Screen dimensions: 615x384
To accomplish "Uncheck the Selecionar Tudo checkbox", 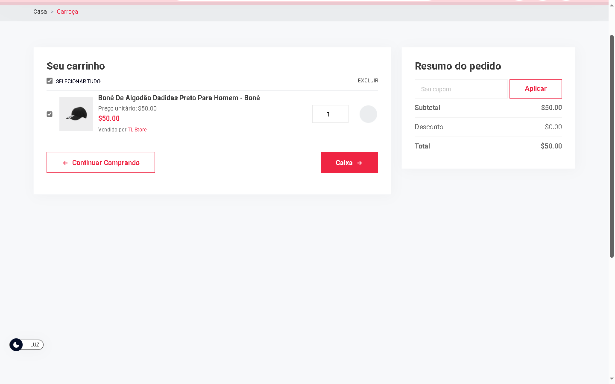I will pyautogui.click(x=50, y=81).
